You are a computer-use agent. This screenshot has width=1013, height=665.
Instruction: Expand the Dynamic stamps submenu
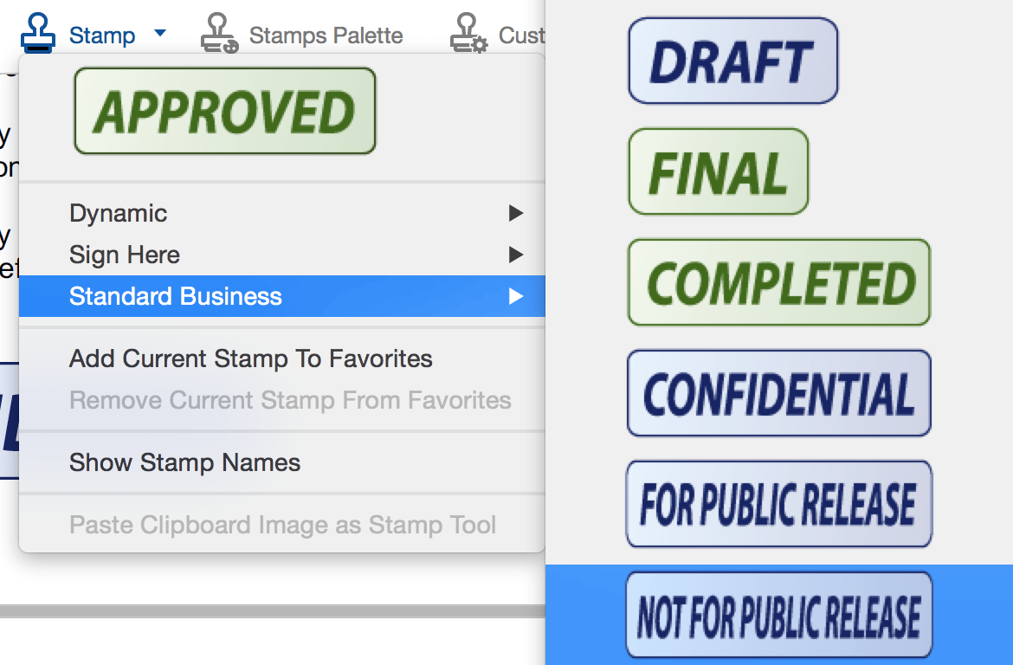118,213
